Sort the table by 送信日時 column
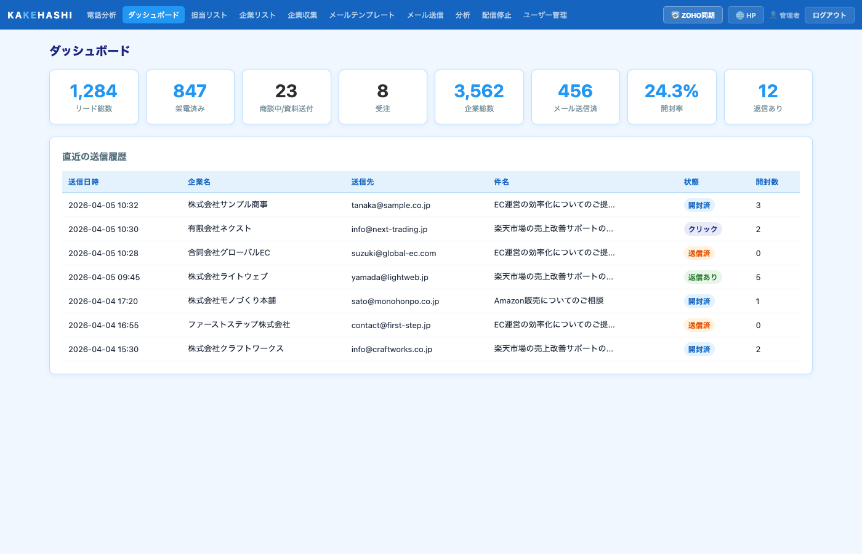Viewport: 862px width, 554px height. 84,182
